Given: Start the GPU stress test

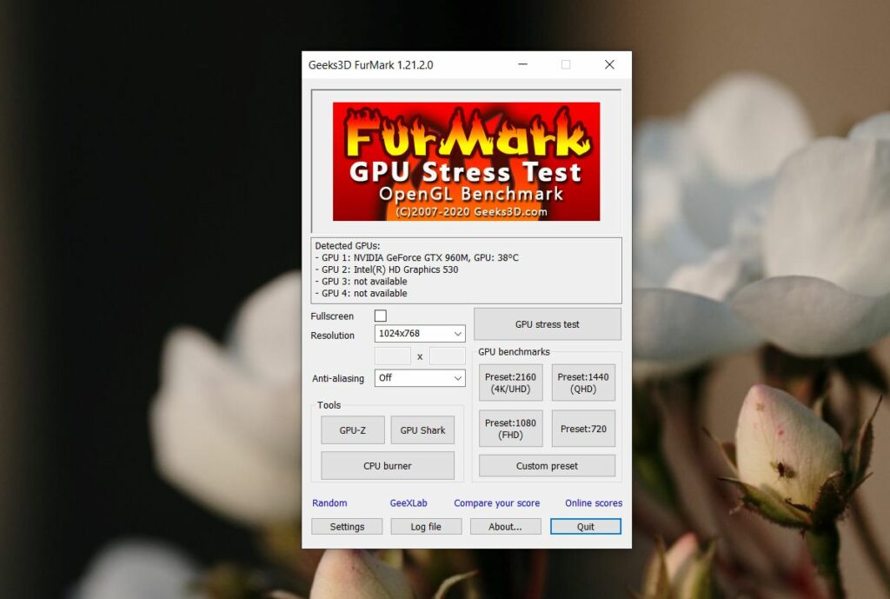Looking at the screenshot, I should click(547, 324).
